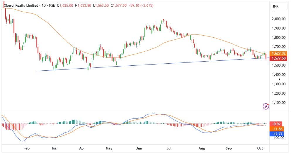Click the Feb marker on time axis

[x=27, y=148]
